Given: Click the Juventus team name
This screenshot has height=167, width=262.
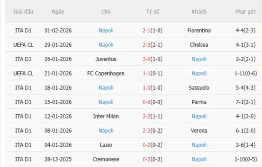Looking at the screenshot, I should [106, 59].
